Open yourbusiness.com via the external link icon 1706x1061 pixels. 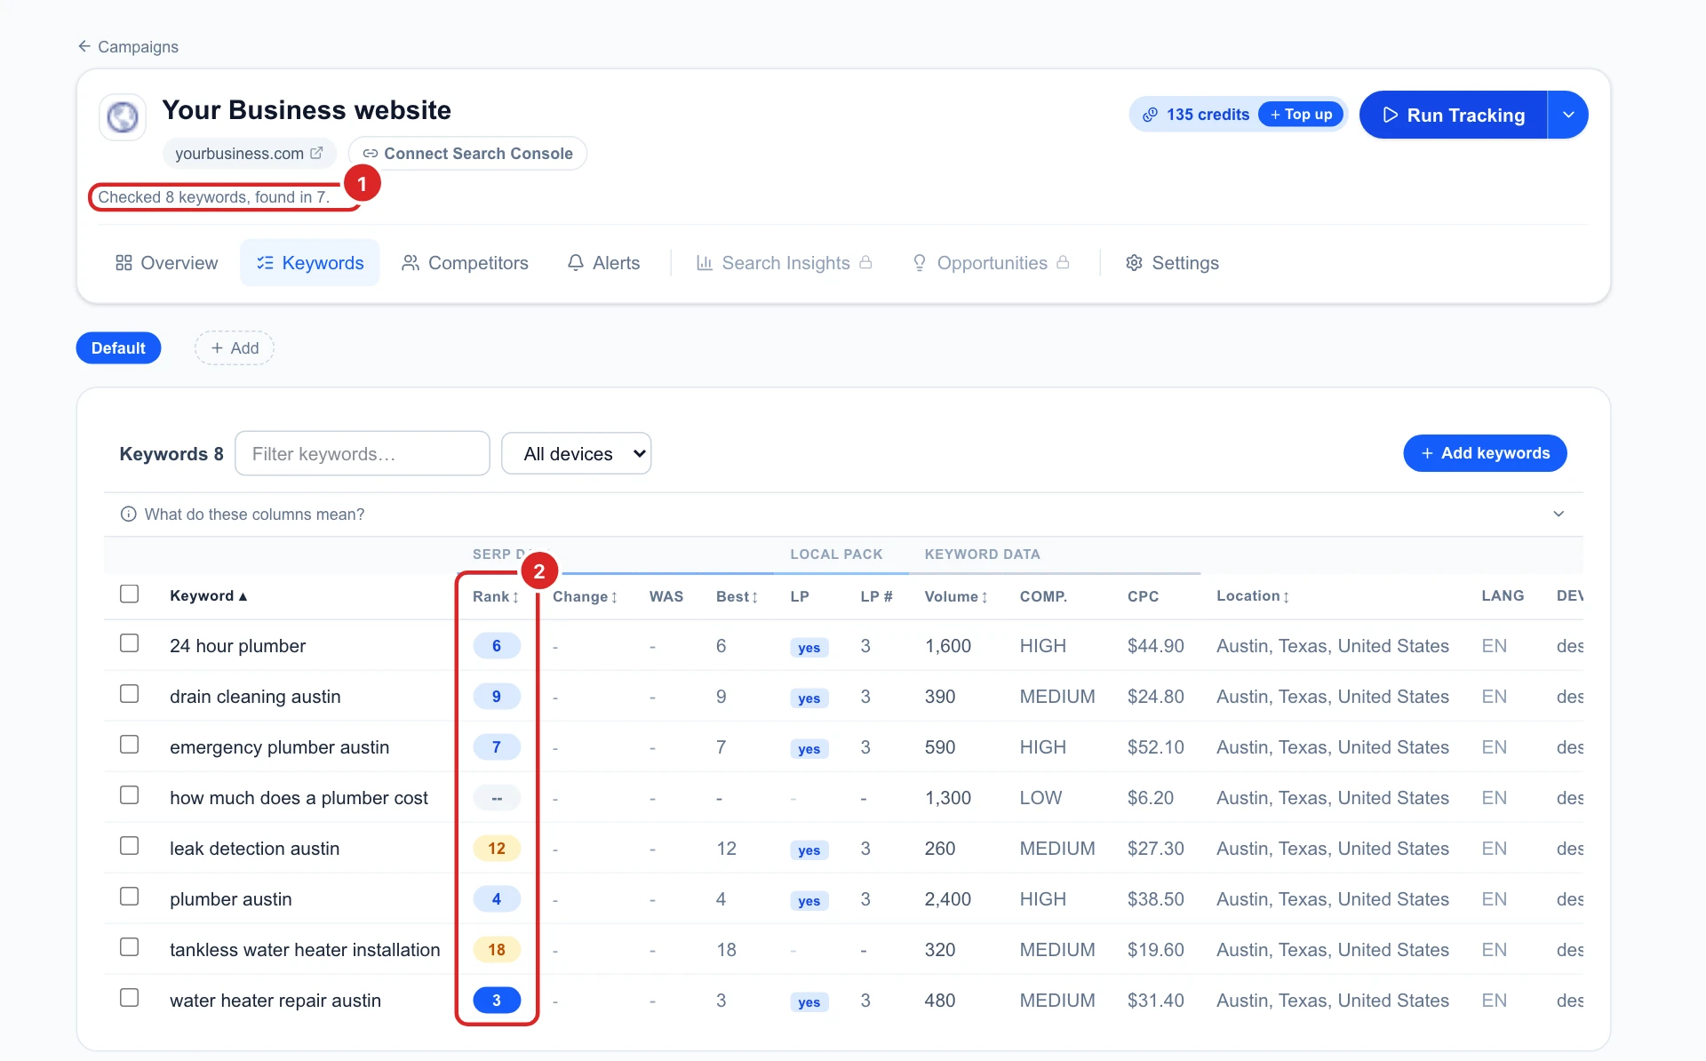point(316,153)
